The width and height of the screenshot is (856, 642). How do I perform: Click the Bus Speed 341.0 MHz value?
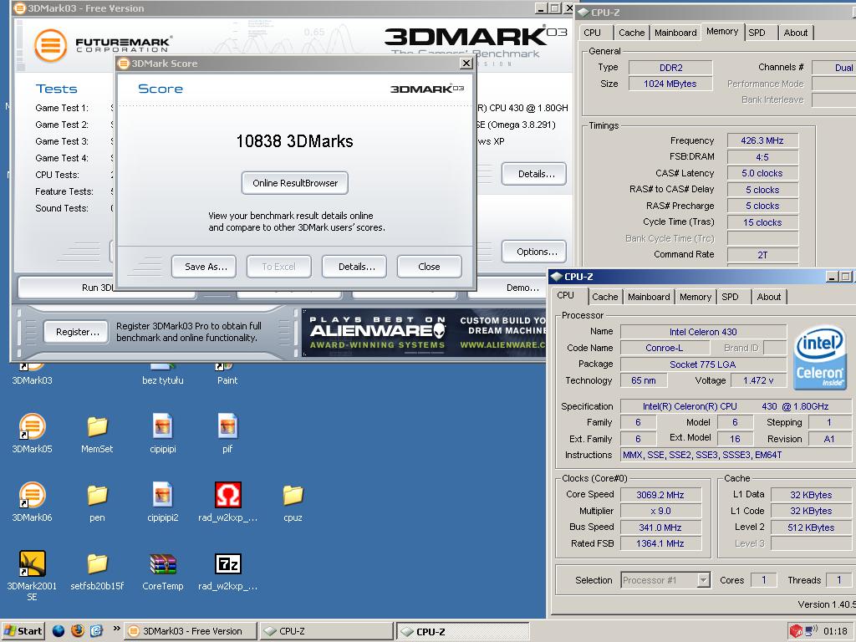[660, 527]
